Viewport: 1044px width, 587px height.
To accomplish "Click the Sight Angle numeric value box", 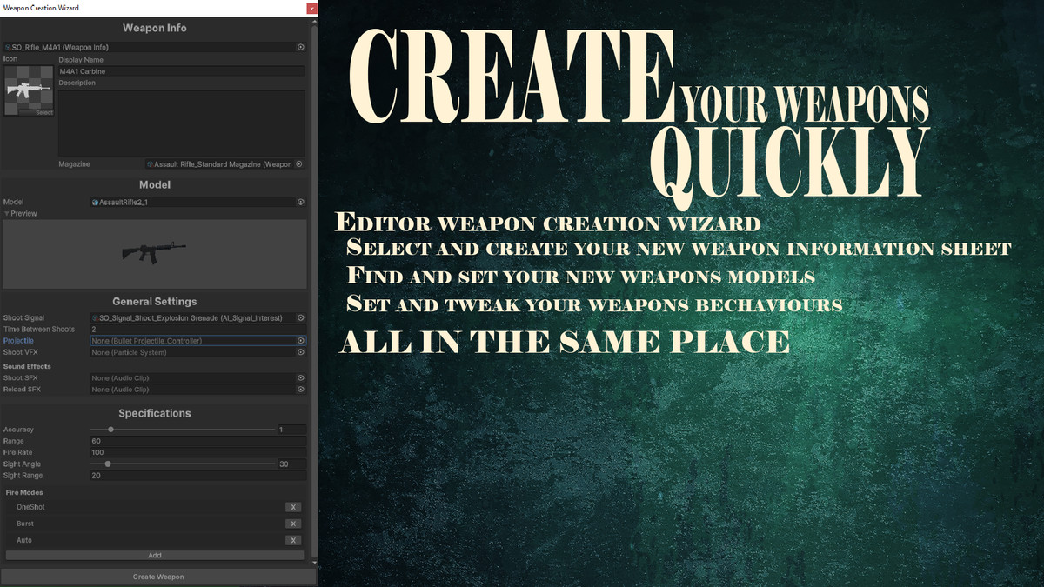I will 292,464.
